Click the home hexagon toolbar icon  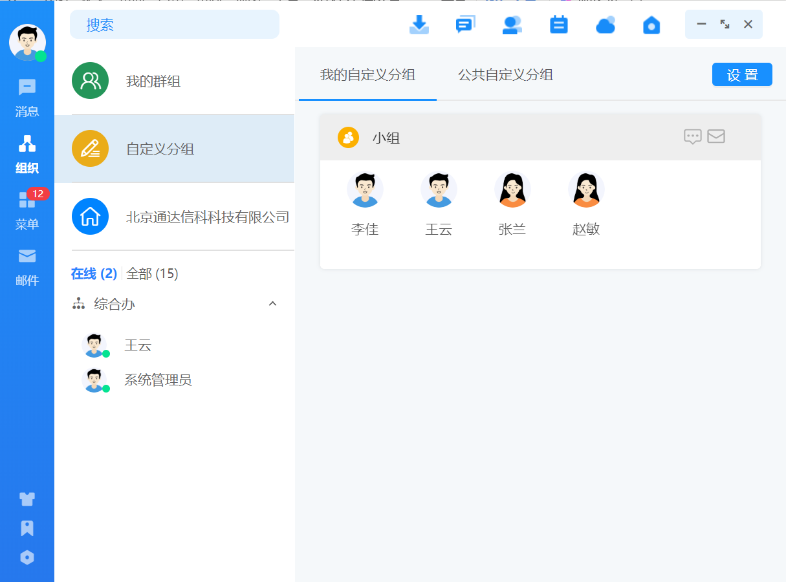[651, 25]
